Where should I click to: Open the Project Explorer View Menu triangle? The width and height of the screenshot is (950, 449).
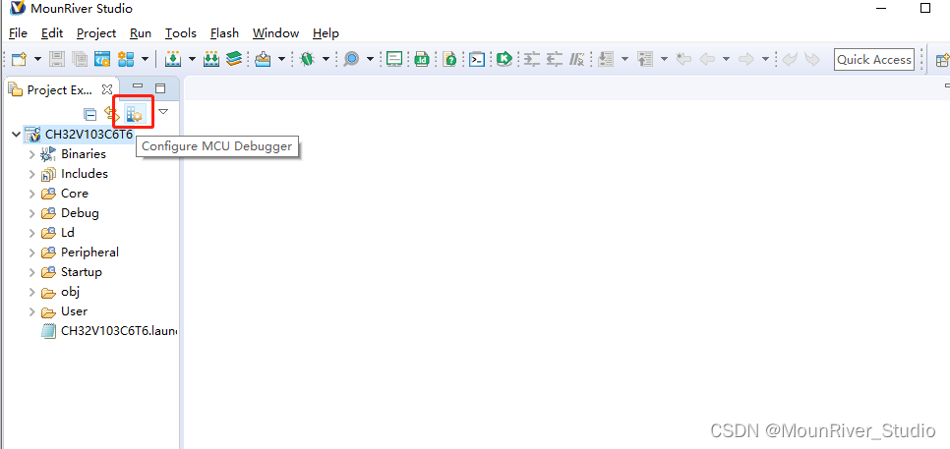tap(163, 112)
